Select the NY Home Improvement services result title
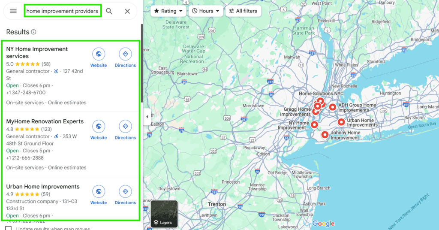This screenshot has height=230, width=439. (x=37, y=52)
